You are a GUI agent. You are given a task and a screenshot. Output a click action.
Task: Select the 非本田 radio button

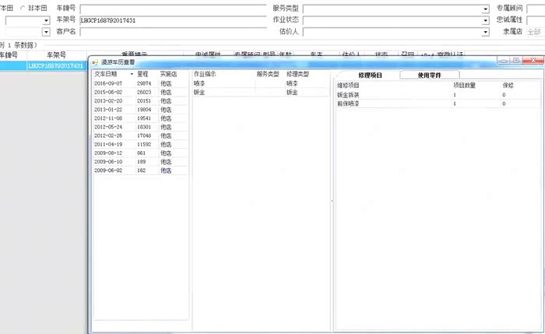click(22, 8)
